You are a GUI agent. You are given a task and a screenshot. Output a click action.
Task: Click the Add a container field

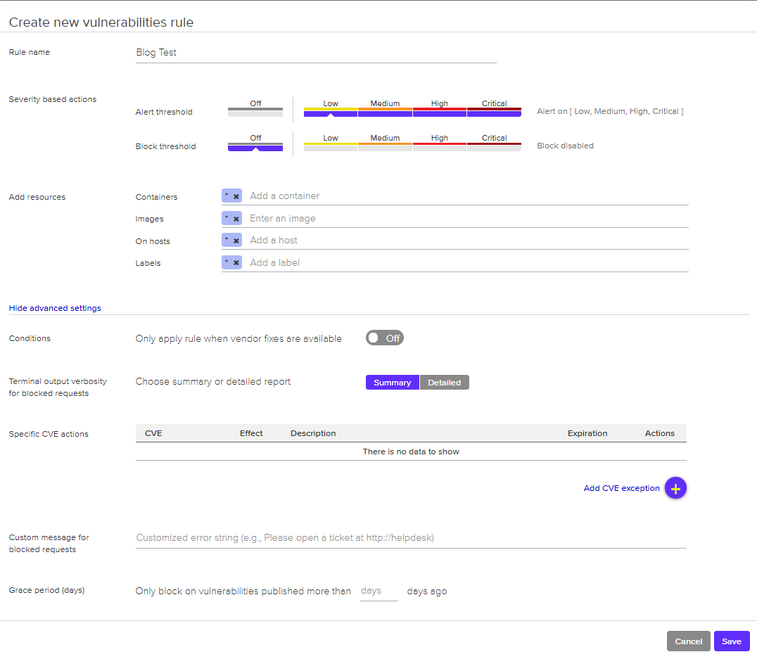point(464,196)
